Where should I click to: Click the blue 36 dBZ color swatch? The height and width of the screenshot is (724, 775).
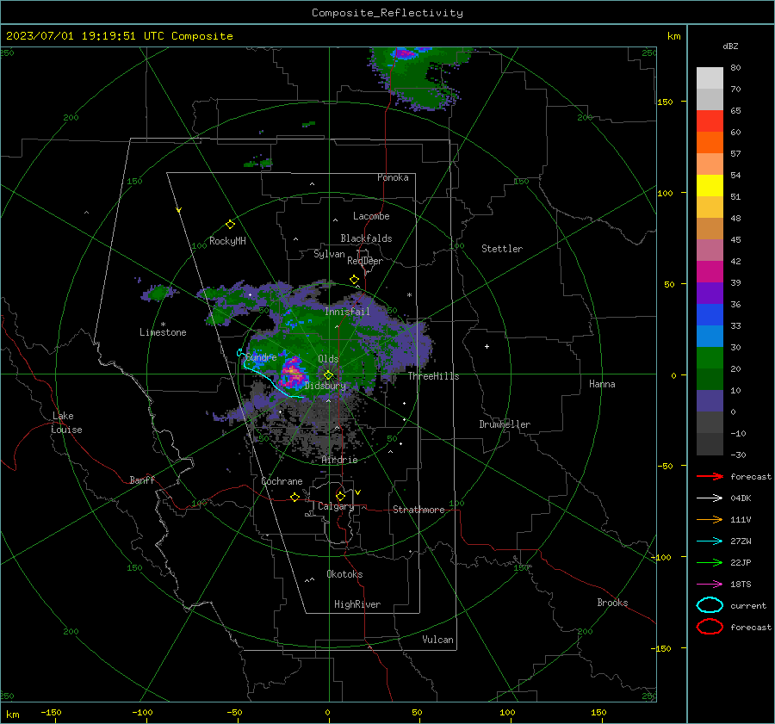[710, 314]
